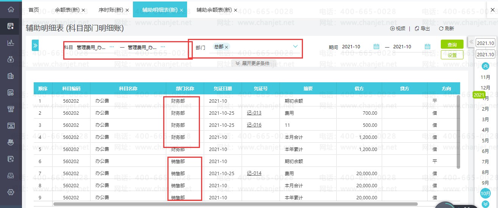Click the top 2021.10 period box
The height and width of the screenshot is (208, 498).
click(x=486, y=43)
